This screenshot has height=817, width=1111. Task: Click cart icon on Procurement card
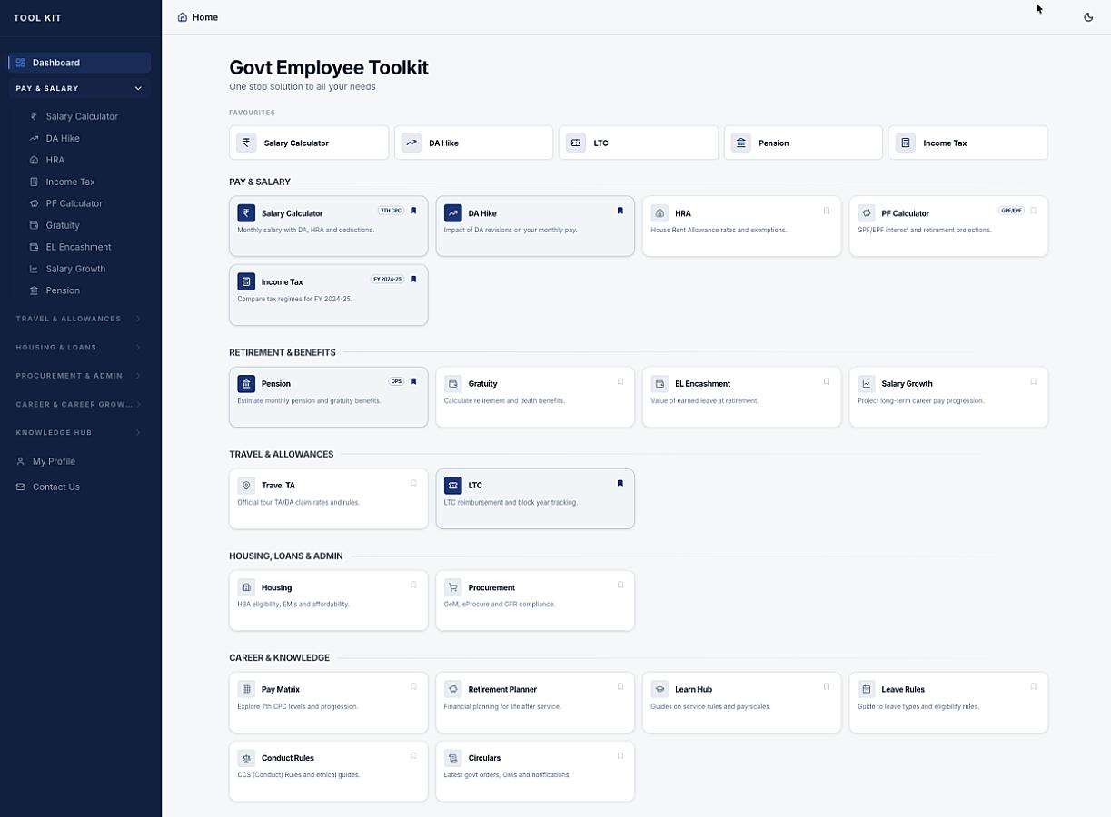(x=453, y=587)
